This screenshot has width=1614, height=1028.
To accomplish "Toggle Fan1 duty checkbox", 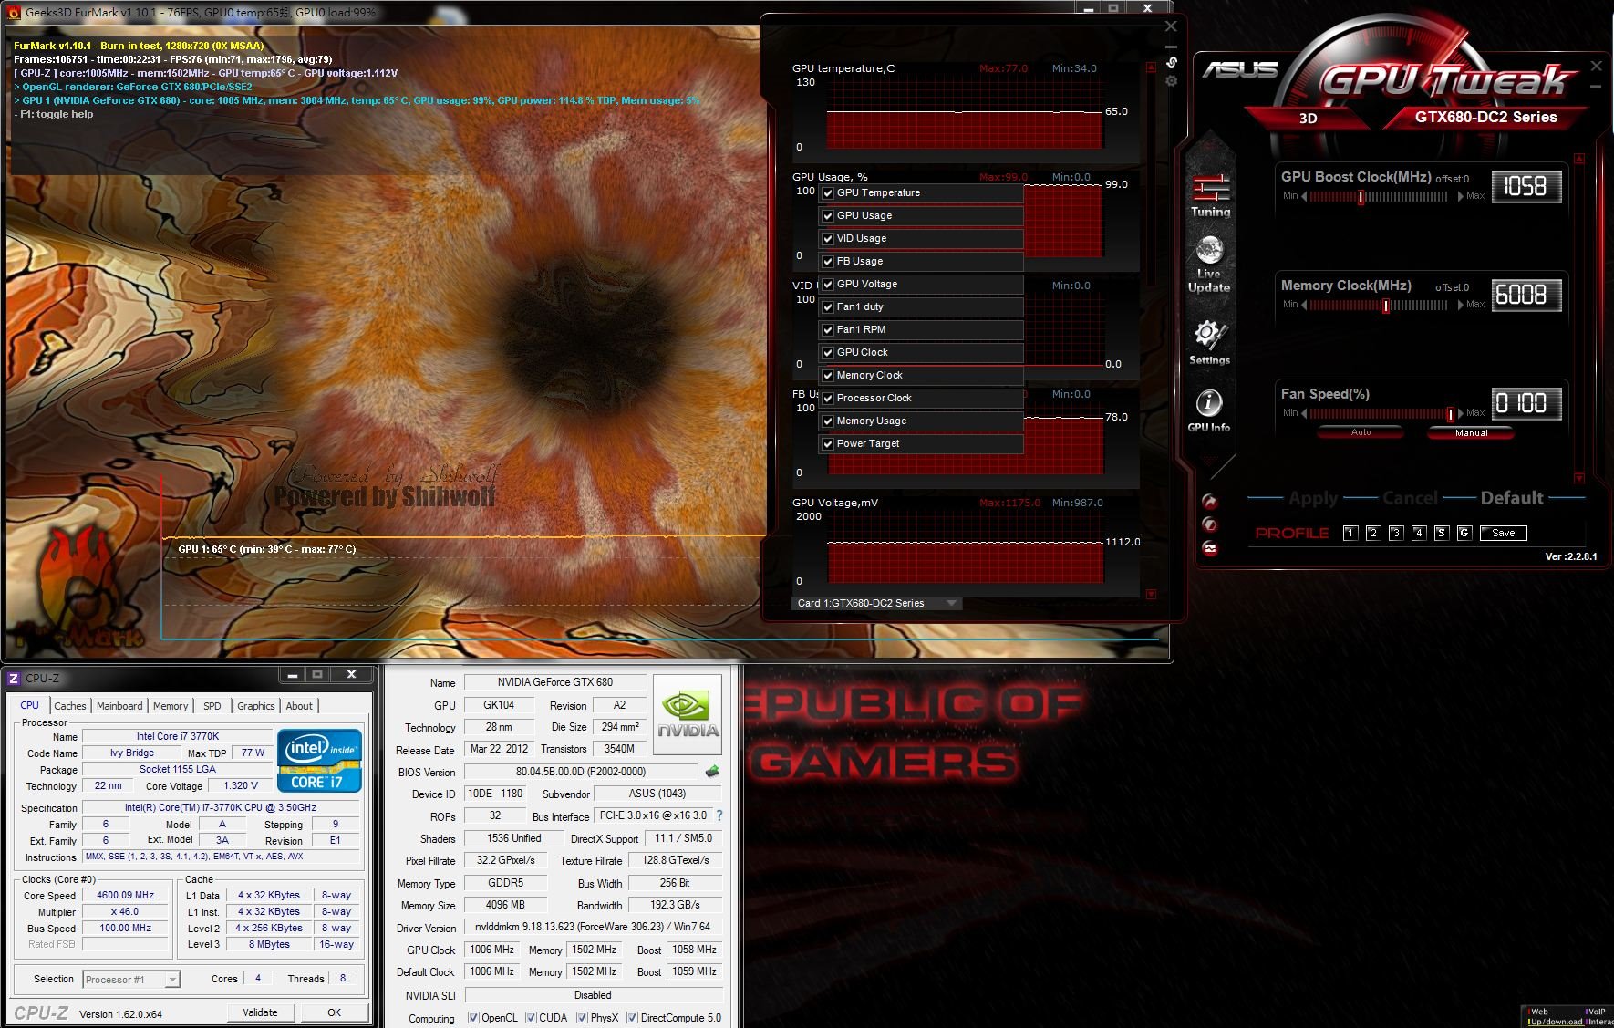I will [828, 307].
